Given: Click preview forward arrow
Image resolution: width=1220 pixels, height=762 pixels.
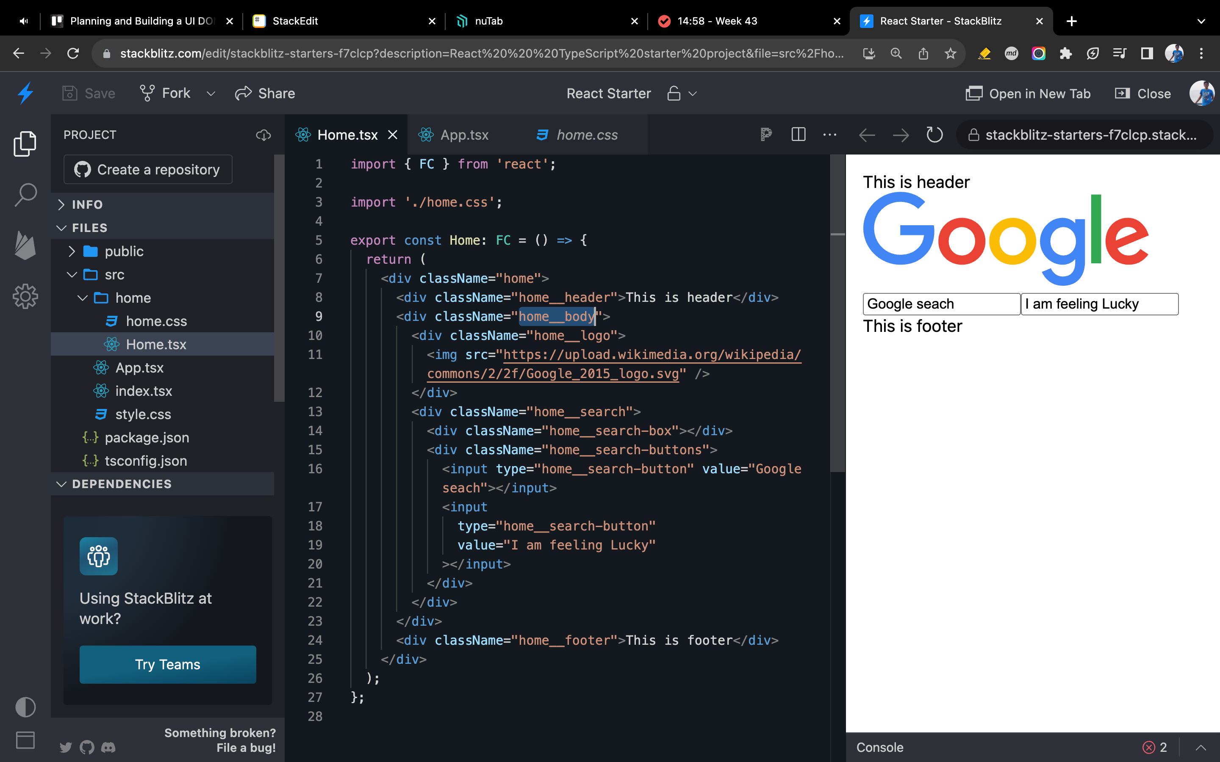Looking at the screenshot, I should (901, 135).
